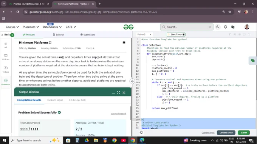Click the code editor vertical scrollbar
Viewport: 257px width, 144px height.
pos(256,69)
